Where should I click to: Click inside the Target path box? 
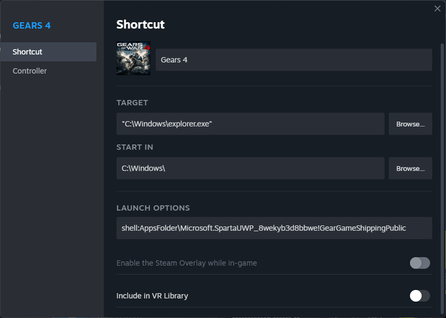coord(250,123)
